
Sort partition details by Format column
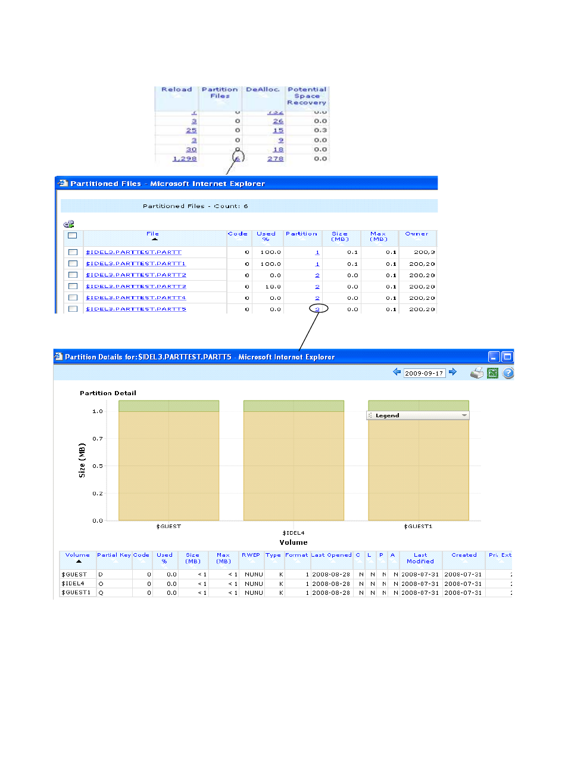click(x=297, y=555)
